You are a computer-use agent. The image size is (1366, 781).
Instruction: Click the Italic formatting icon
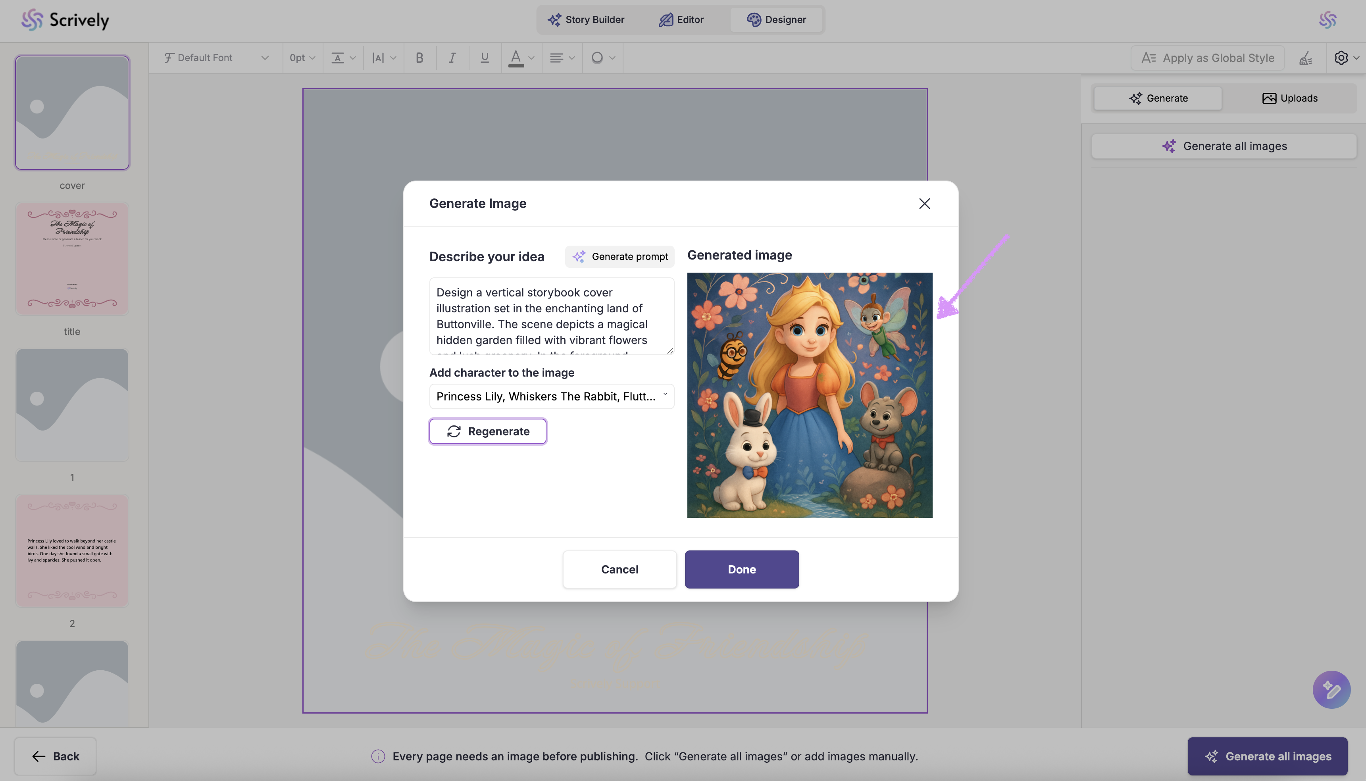point(452,58)
